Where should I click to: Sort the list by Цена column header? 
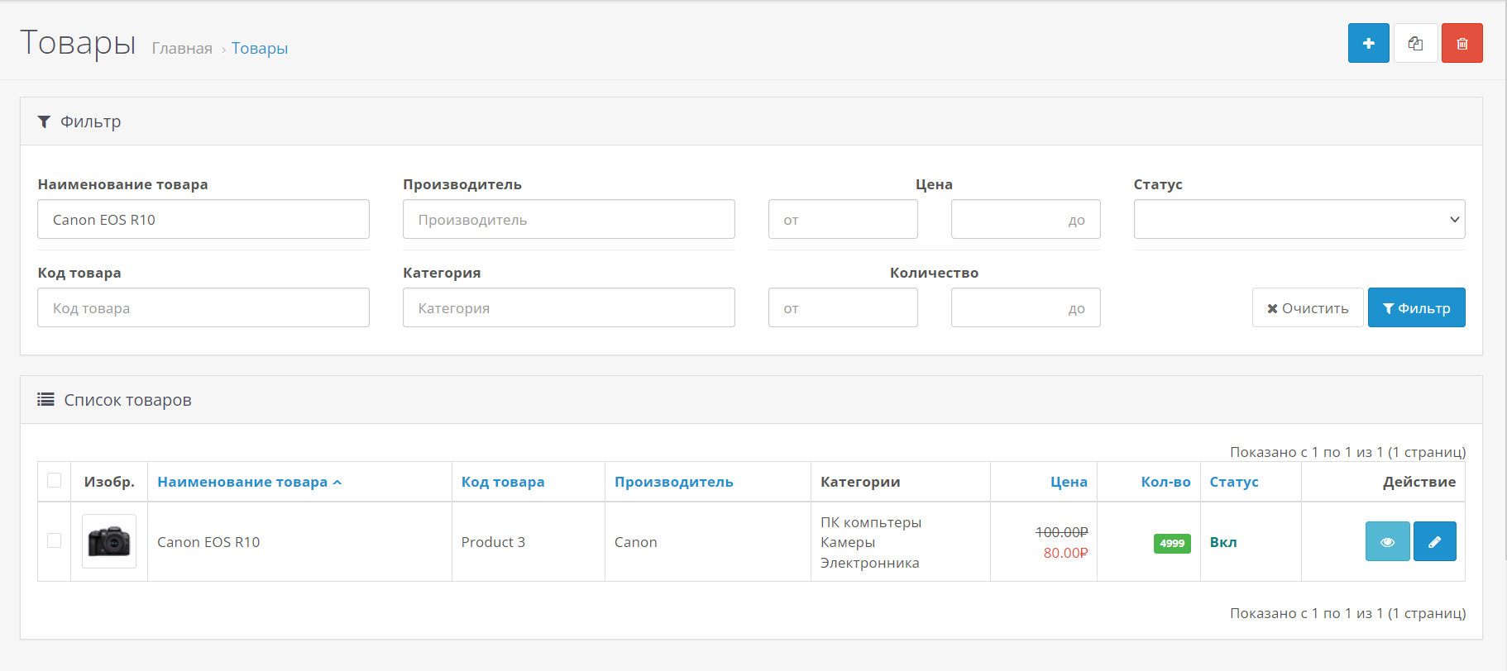(1068, 482)
